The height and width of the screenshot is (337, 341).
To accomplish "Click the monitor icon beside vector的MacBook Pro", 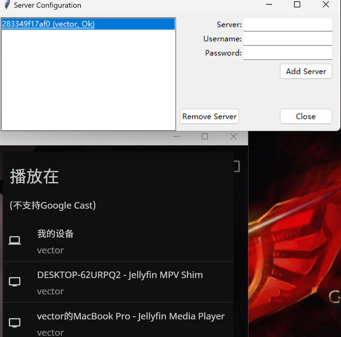I will [14, 322].
